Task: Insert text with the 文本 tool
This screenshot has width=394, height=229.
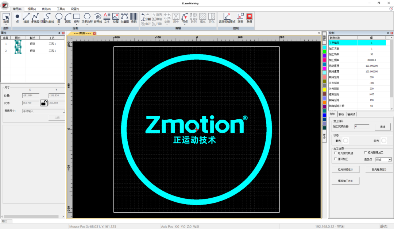Action: [x=107, y=18]
